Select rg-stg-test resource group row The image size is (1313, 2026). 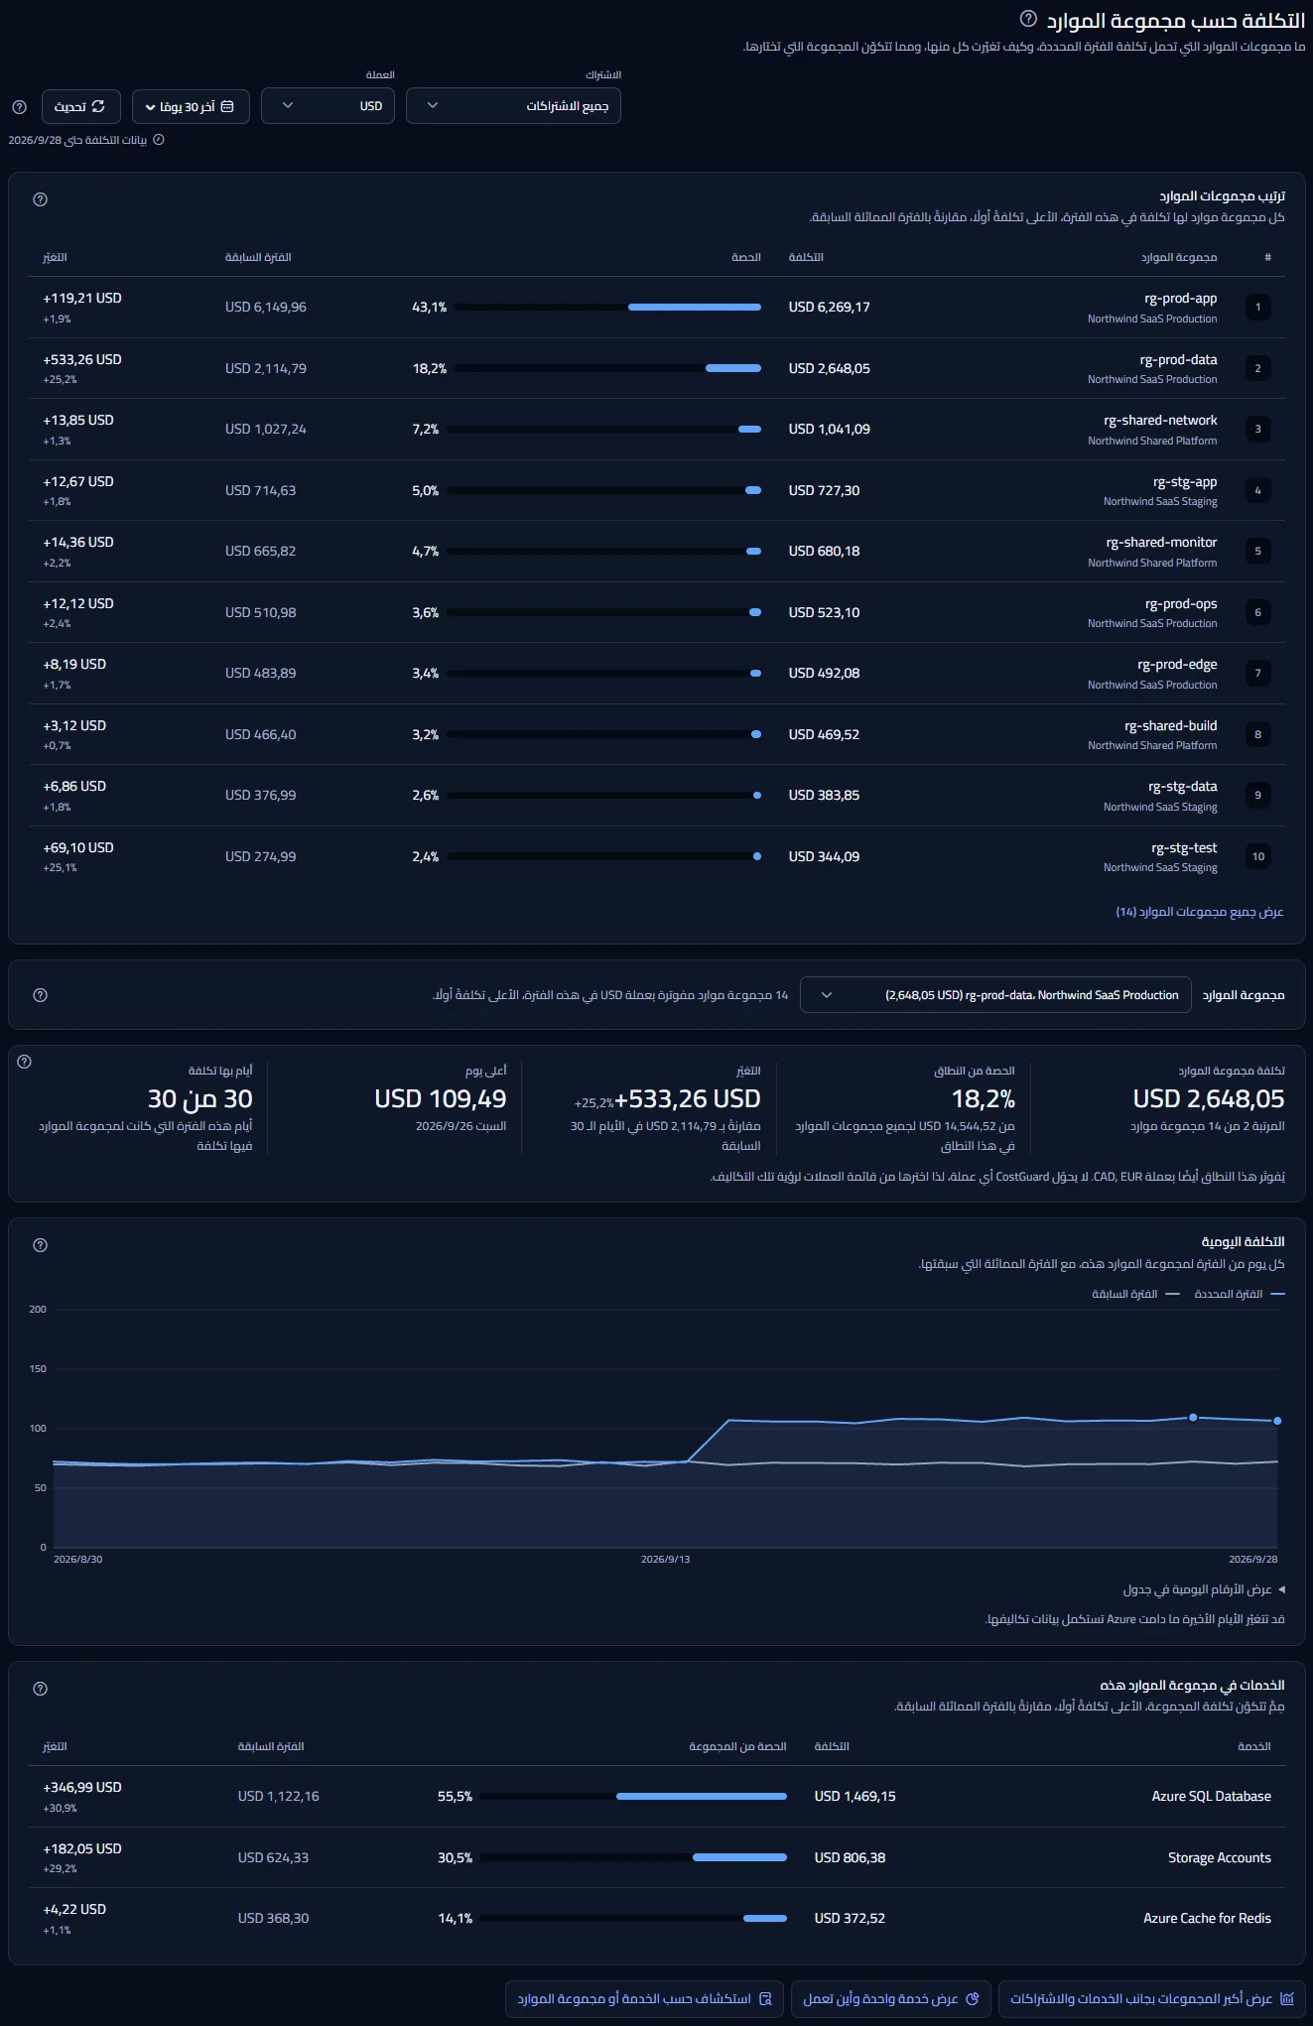(x=656, y=856)
